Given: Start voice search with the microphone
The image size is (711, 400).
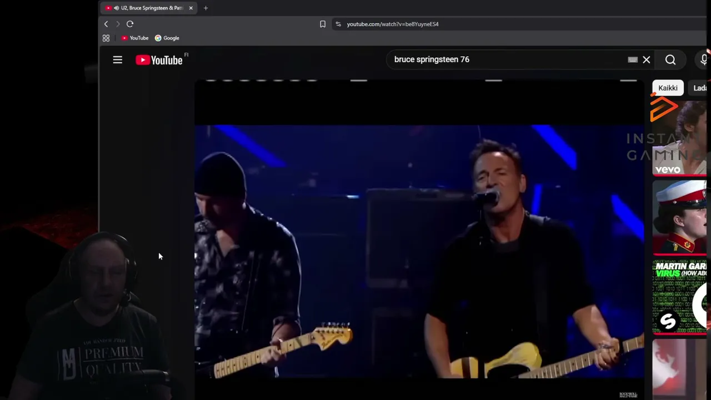Looking at the screenshot, I should pyautogui.click(x=704, y=59).
